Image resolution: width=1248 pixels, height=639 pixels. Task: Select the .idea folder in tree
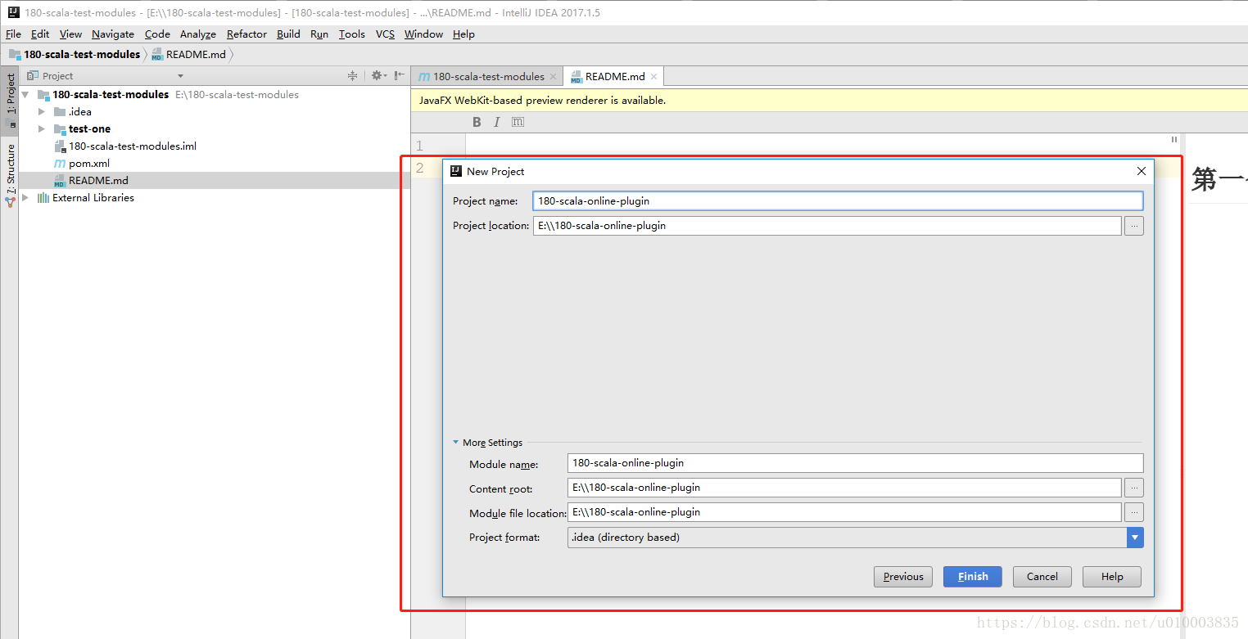click(80, 112)
